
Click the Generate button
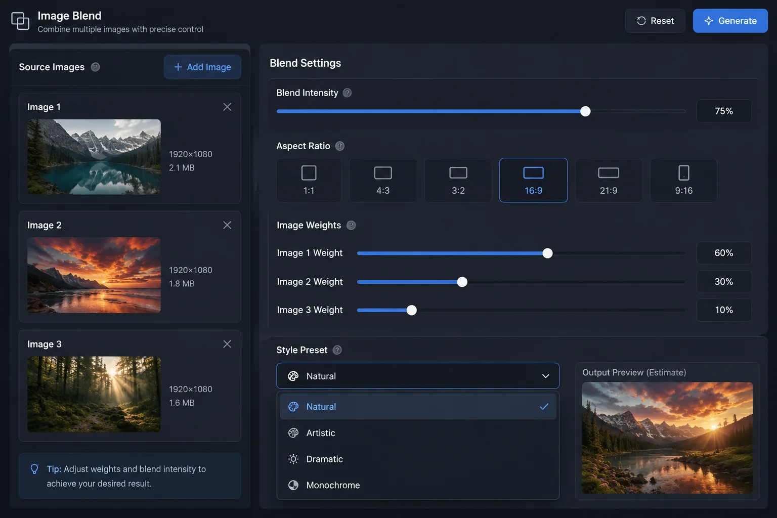point(730,21)
